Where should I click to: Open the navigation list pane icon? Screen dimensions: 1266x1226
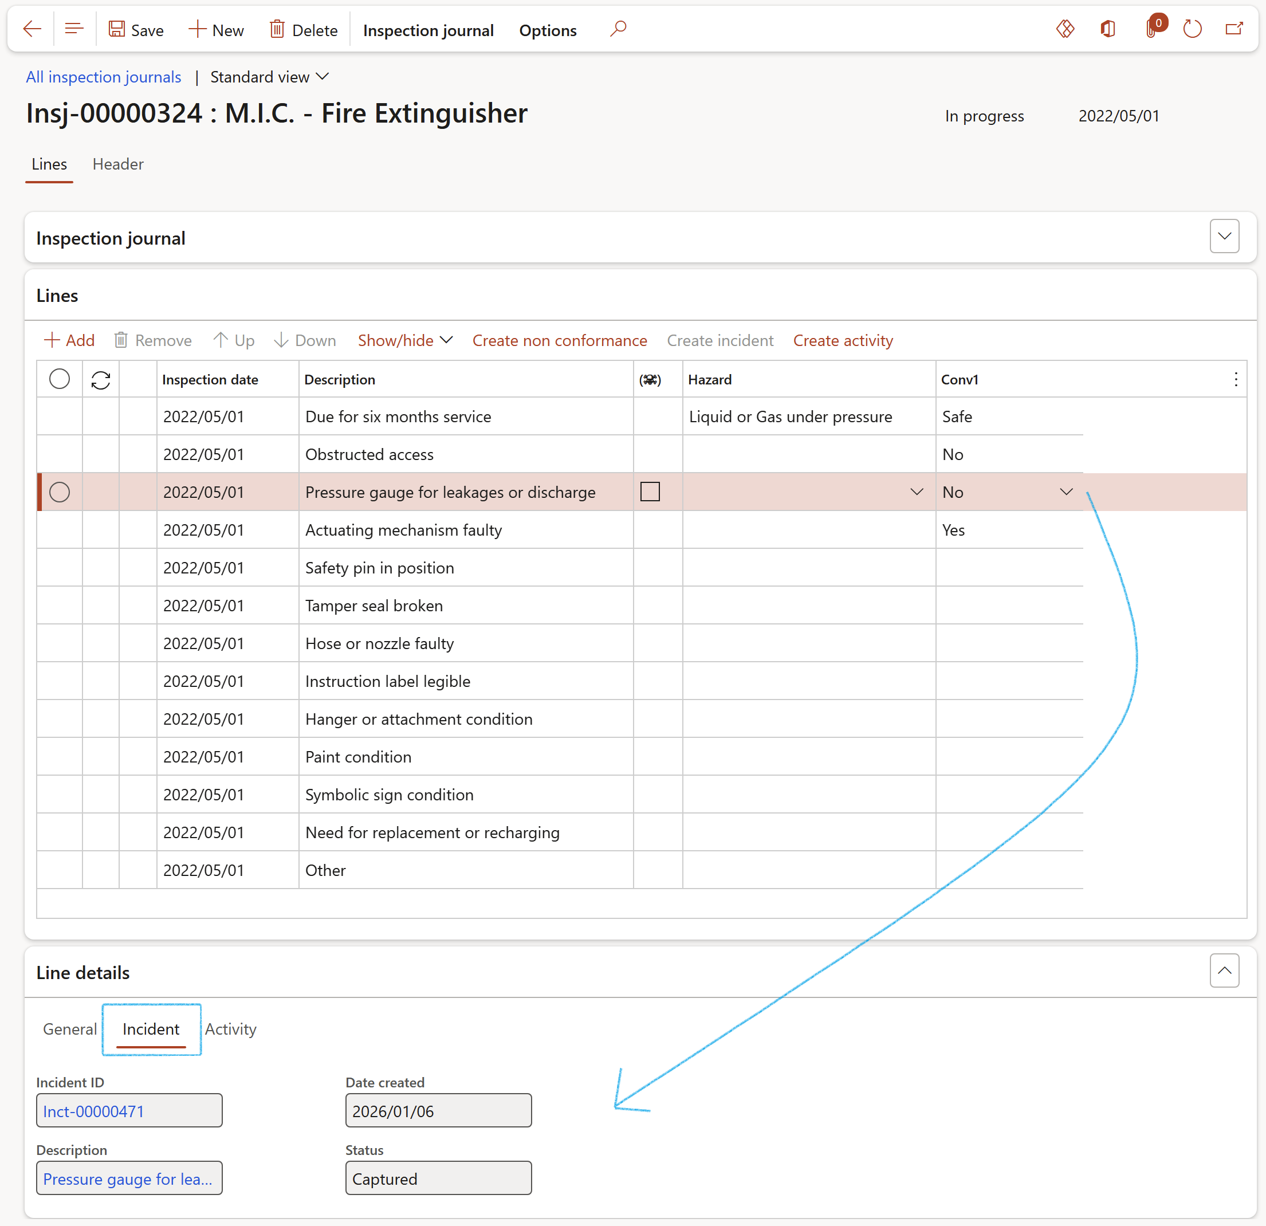pyautogui.click(x=74, y=29)
